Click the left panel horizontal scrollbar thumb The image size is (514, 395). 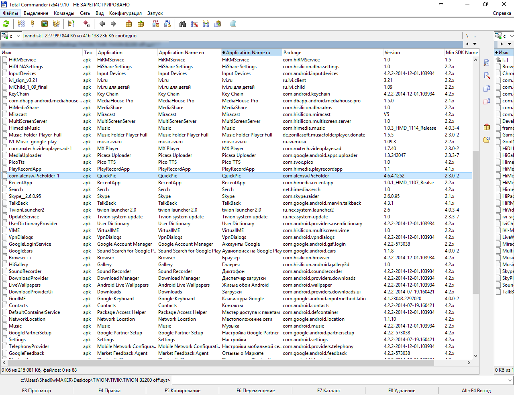point(221,362)
